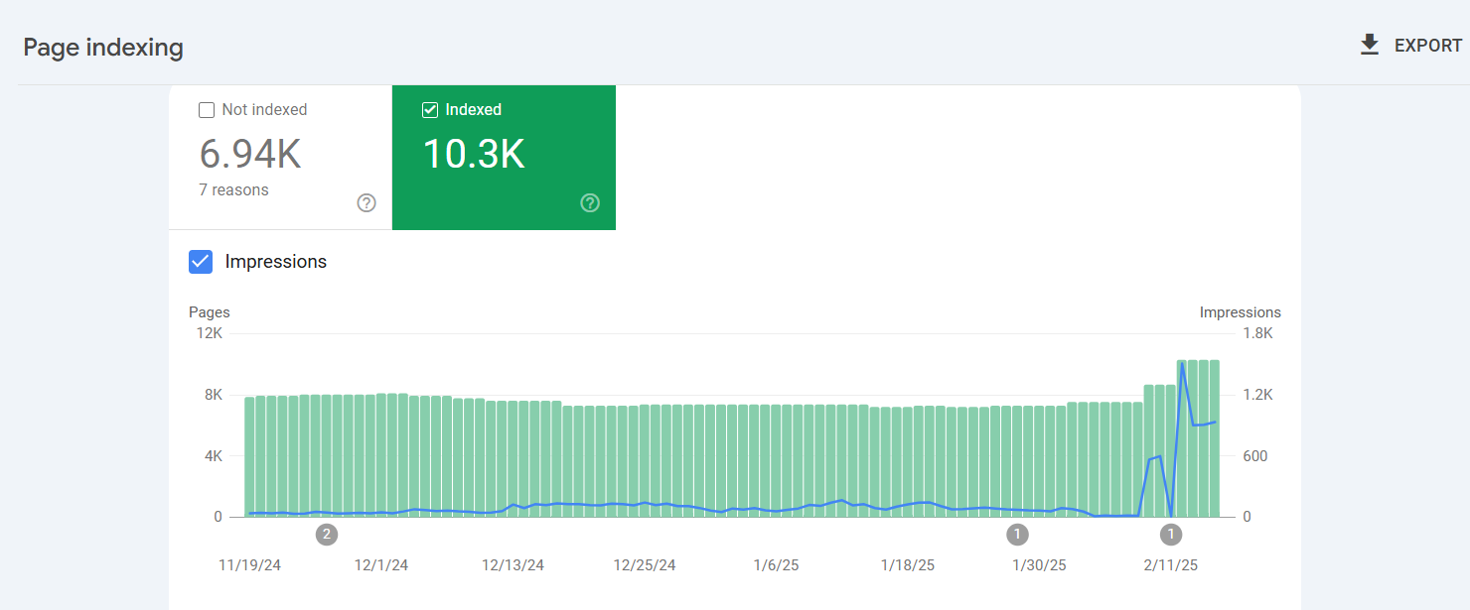1470x610 pixels.
Task: Open help icon in green Indexed card
Action: click(x=590, y=203)
